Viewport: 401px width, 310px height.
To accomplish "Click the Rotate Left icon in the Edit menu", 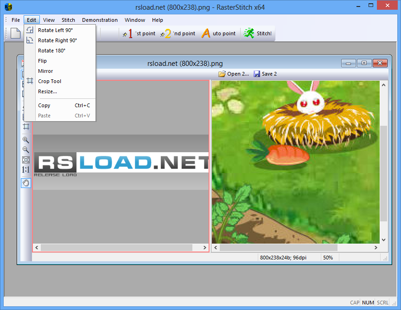I will coord(29,29).
